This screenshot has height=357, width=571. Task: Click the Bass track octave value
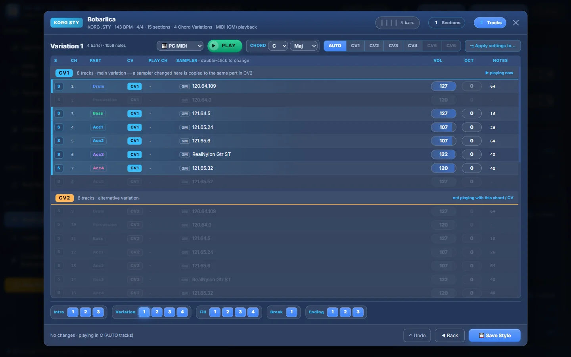(x=471, y=113)
